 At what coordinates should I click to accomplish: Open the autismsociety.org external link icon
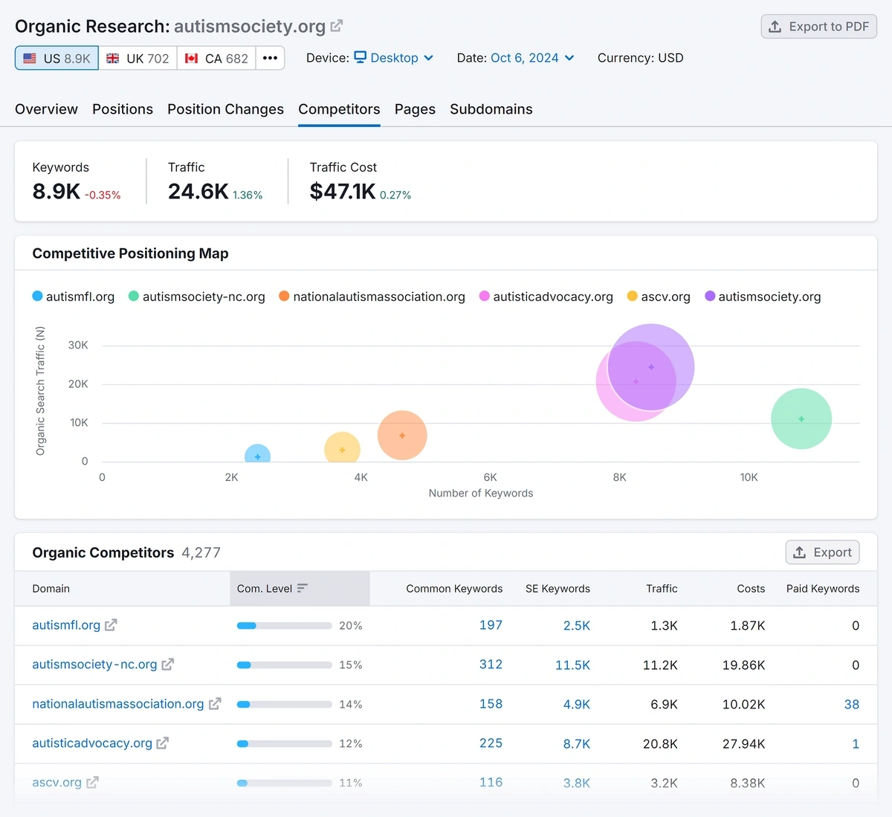[337, 26]
